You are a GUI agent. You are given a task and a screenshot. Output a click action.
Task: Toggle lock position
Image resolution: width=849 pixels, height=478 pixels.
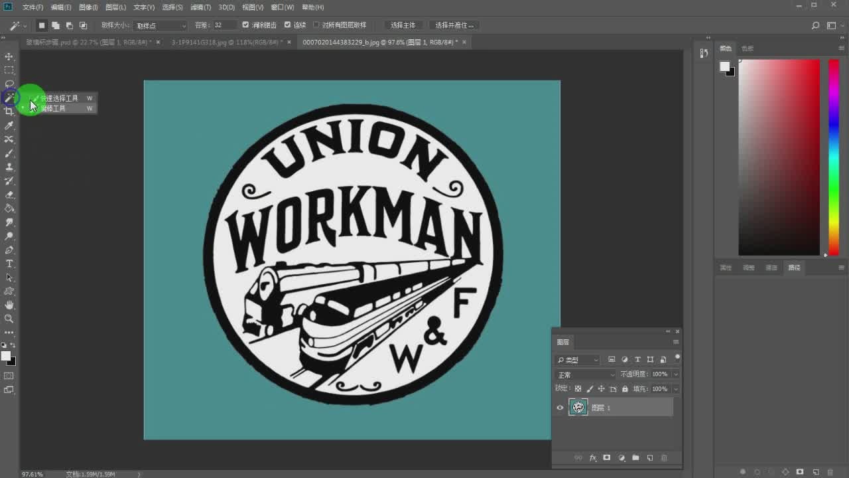pyautogui.click(x=601, y=389)
